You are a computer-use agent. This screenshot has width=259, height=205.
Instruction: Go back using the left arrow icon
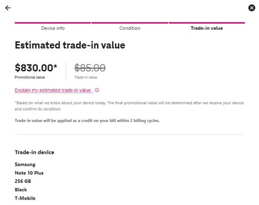[8, 8]
